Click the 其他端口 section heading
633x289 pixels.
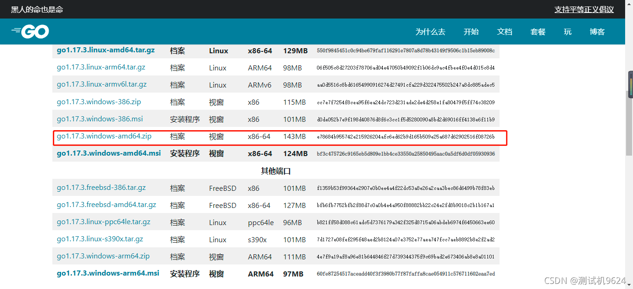[276, 171]
